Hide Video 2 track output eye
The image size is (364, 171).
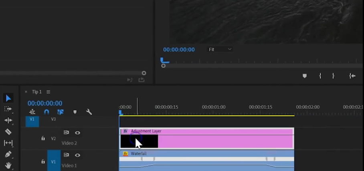77,133
